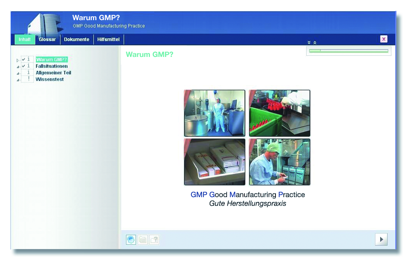Click the exclamation icon beside Wissenstest
Screen dimensions: 410x263
[28, 79]
